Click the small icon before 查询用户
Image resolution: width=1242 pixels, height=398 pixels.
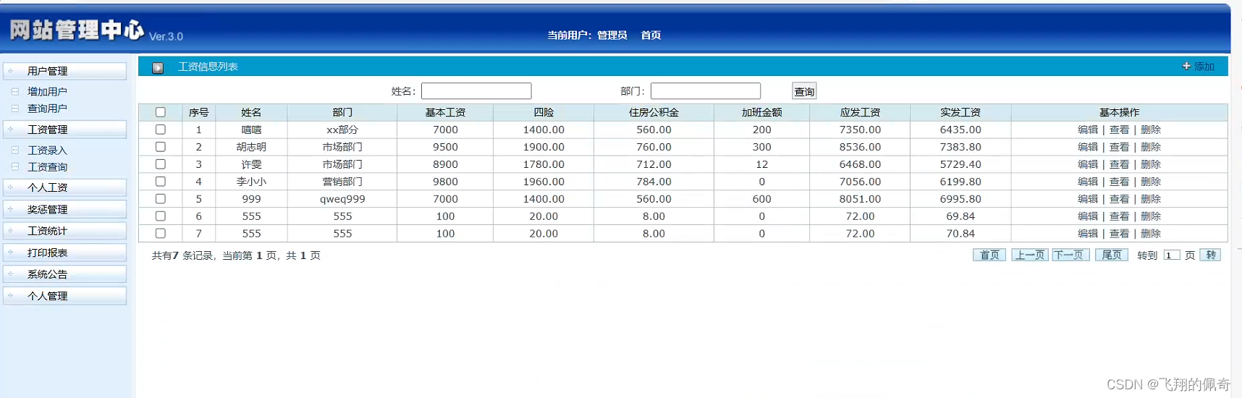pyautogui.click(x=14, y=109)
